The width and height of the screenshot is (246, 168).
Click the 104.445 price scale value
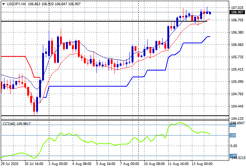coord(237,106)
